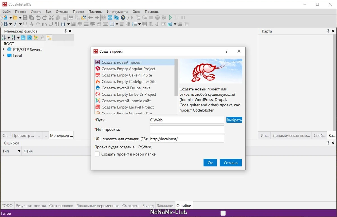Open the Плагины menu
The image size is (337, 217).
click(95, 11)
